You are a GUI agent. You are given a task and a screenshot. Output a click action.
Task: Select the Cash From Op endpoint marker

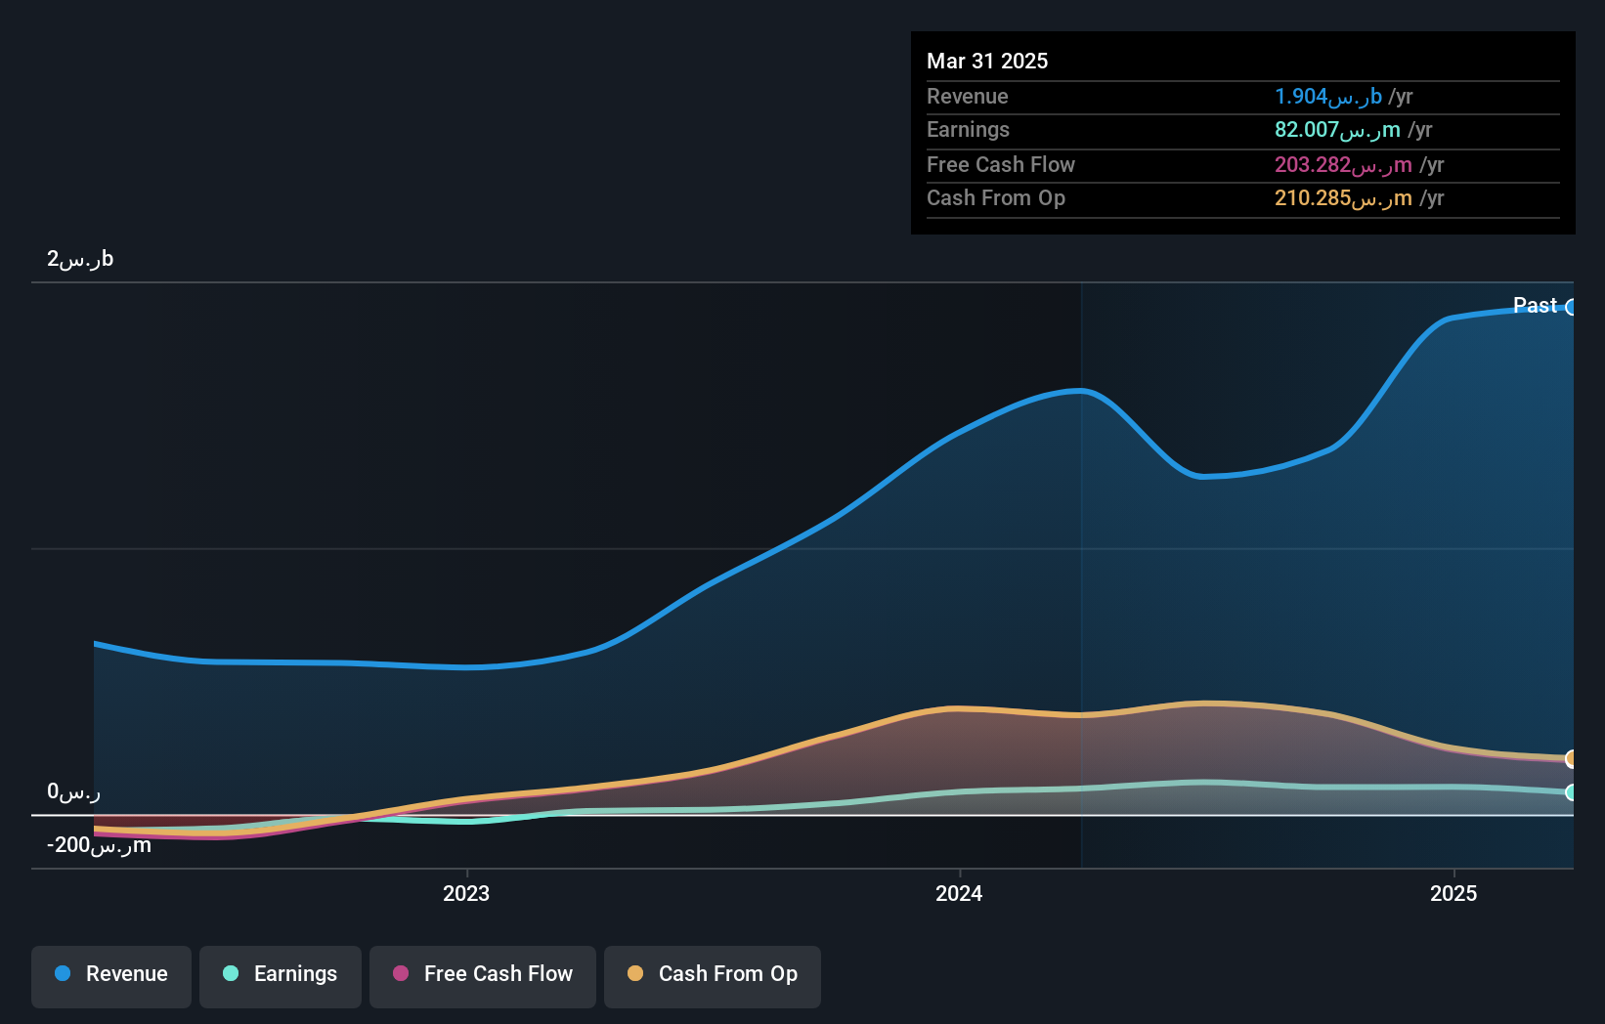click(1571, 758)
